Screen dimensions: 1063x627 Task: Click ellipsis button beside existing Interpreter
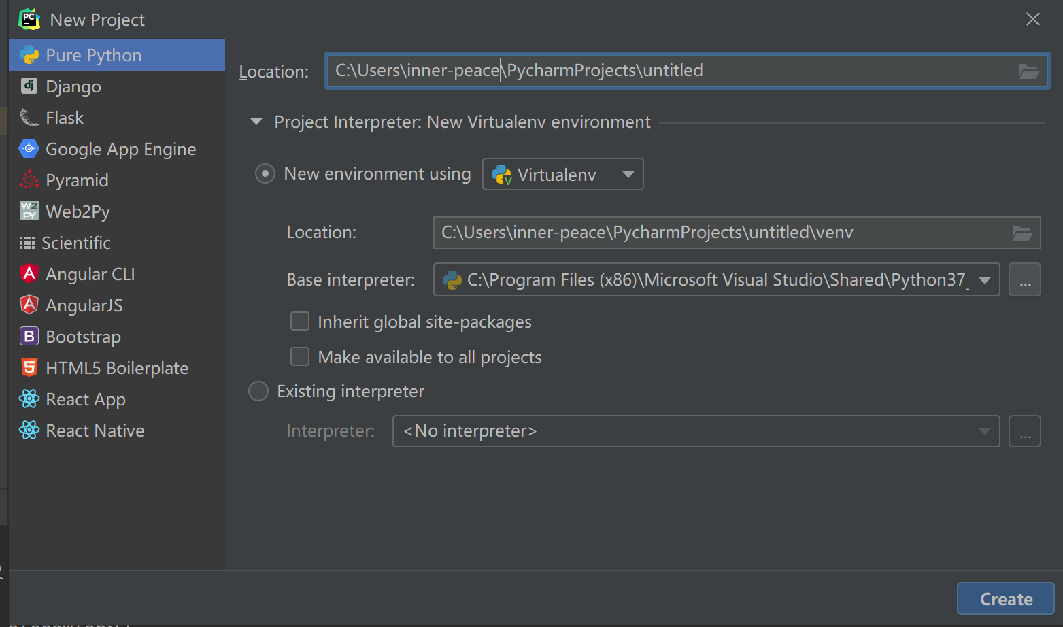[1025, 431]
